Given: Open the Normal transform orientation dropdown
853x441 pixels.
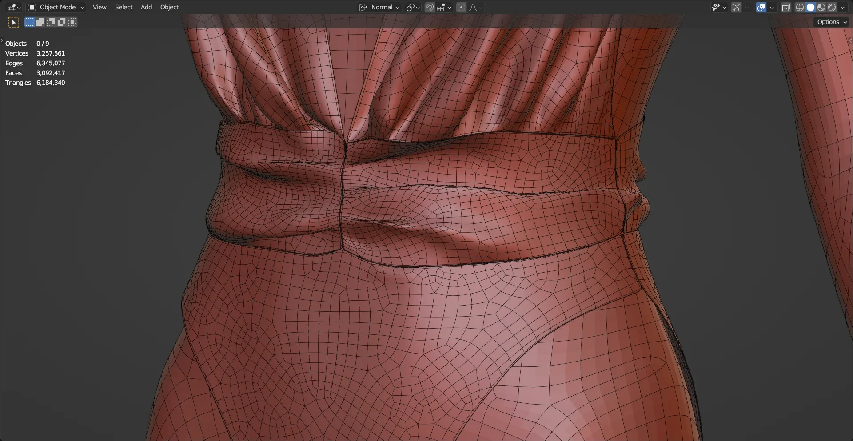Looking at the screenshot, I should pyautogui.click(x=379, y=7).
